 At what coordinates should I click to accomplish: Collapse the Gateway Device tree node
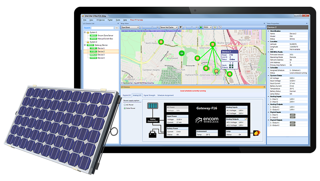[x=85, y=45]
